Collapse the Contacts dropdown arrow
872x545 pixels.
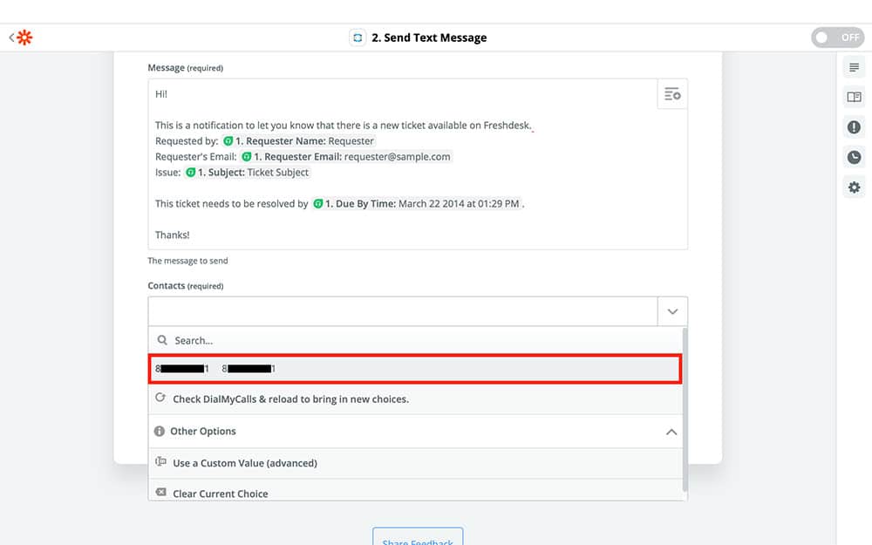(671, 311)
